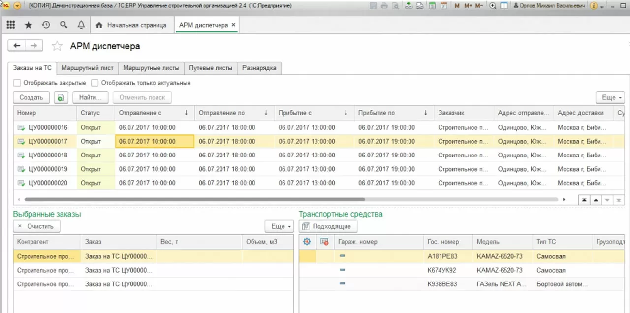Open Favorites star in the top panel
630x313 pixels.
(x=28, y=25)
